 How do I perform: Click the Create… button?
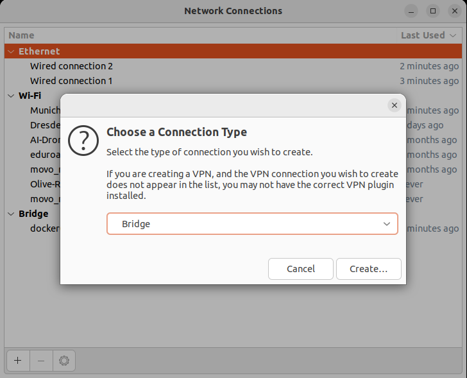point(368,269)
